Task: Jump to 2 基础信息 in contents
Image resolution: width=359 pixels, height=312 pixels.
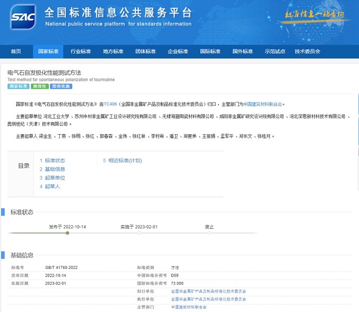Action: point(53,169)
